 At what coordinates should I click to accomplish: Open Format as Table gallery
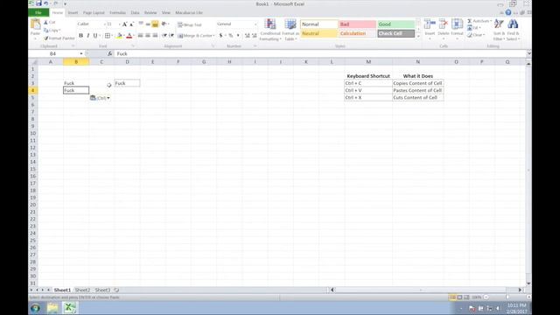point(290,30)
